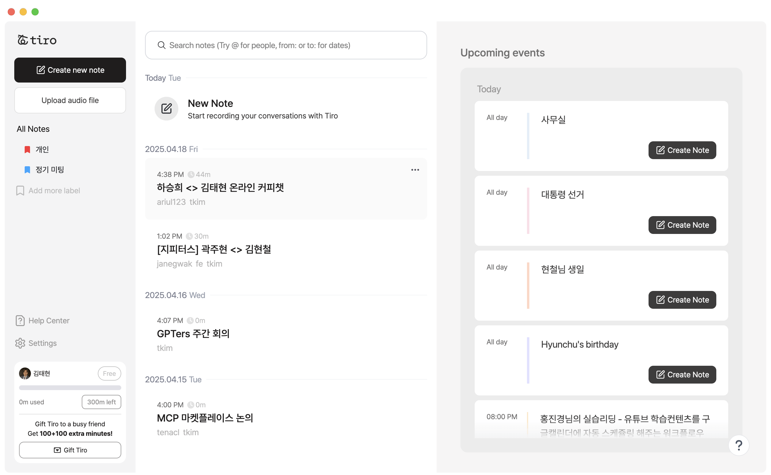Create a note for the 사무실 event
The width and height of the screenshot is (771, 475).
pos(682,150)
